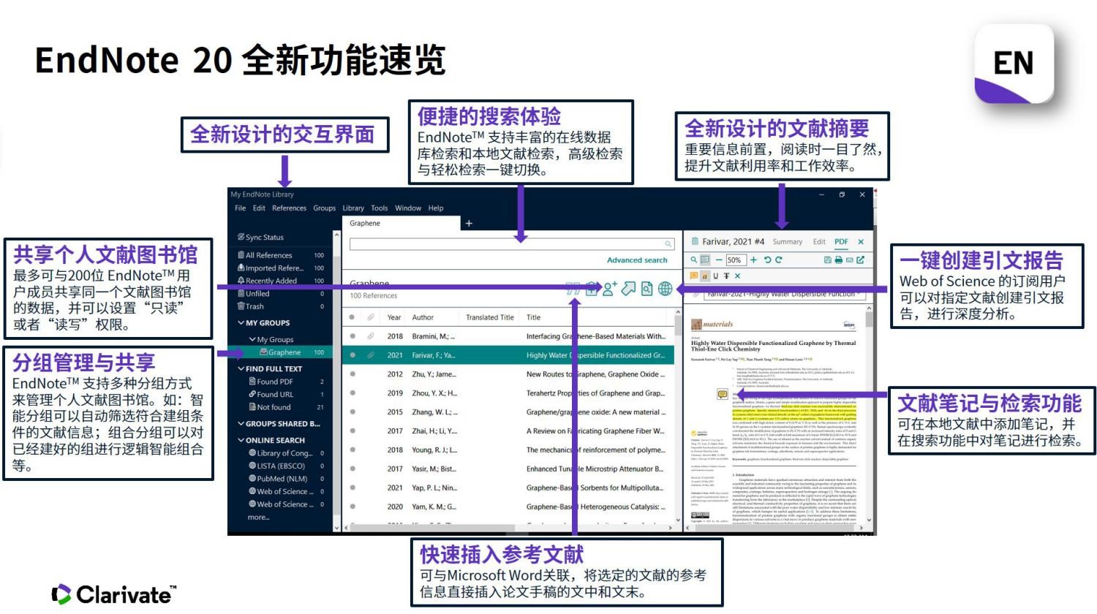Click the PDF viewer vertical scrollbar
1097x614 pixels.
[869, 417]
